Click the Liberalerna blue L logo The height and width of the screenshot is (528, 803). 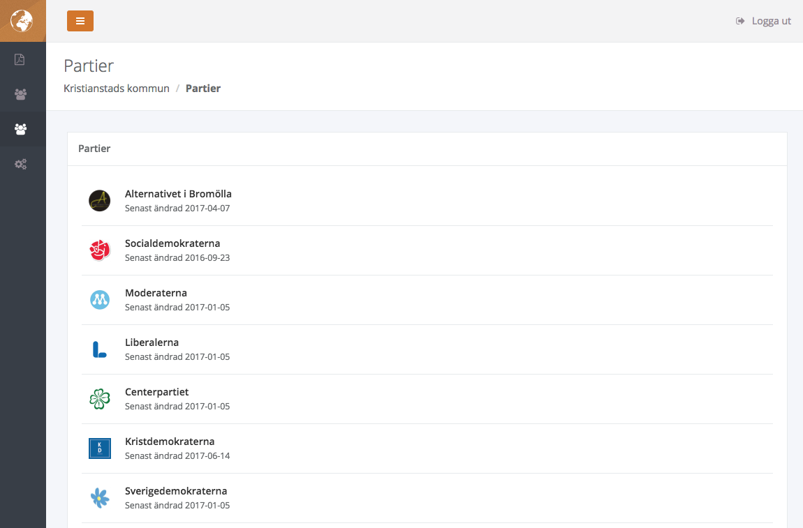pos(99,349)
